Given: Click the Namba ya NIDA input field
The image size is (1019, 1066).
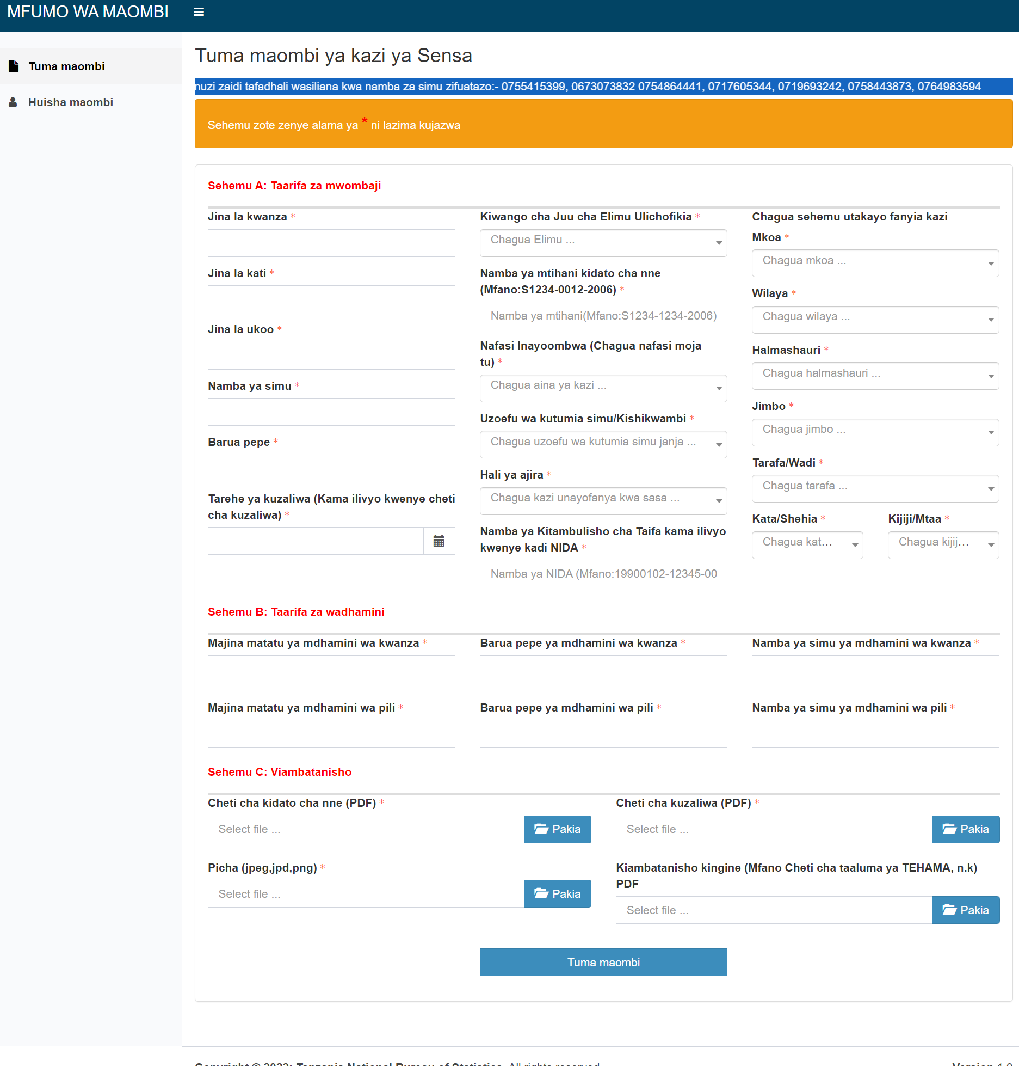Looking at the screenshot, I should tap(603, 573).
